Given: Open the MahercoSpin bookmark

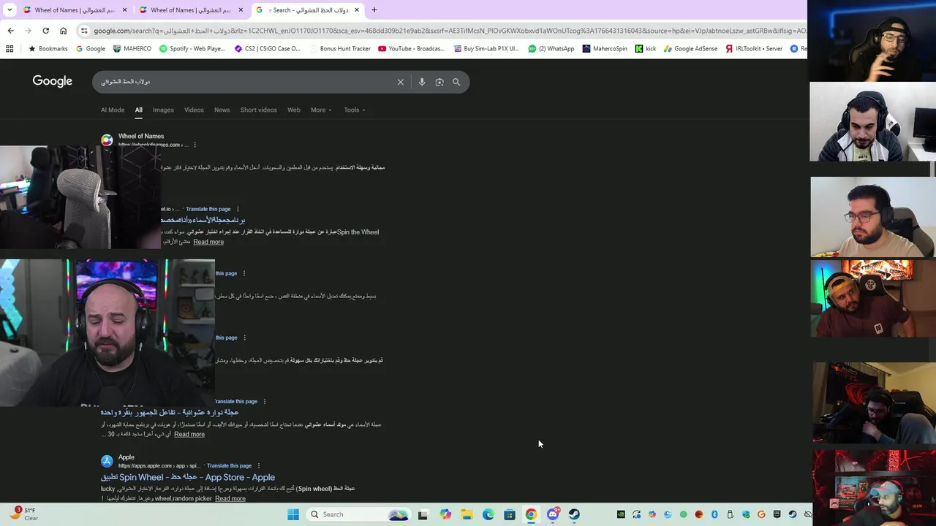Looking at the screenshot, I should click(x=605, y=49).
